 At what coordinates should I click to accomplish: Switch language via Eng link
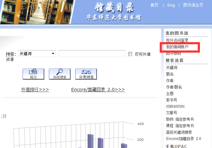171,5
